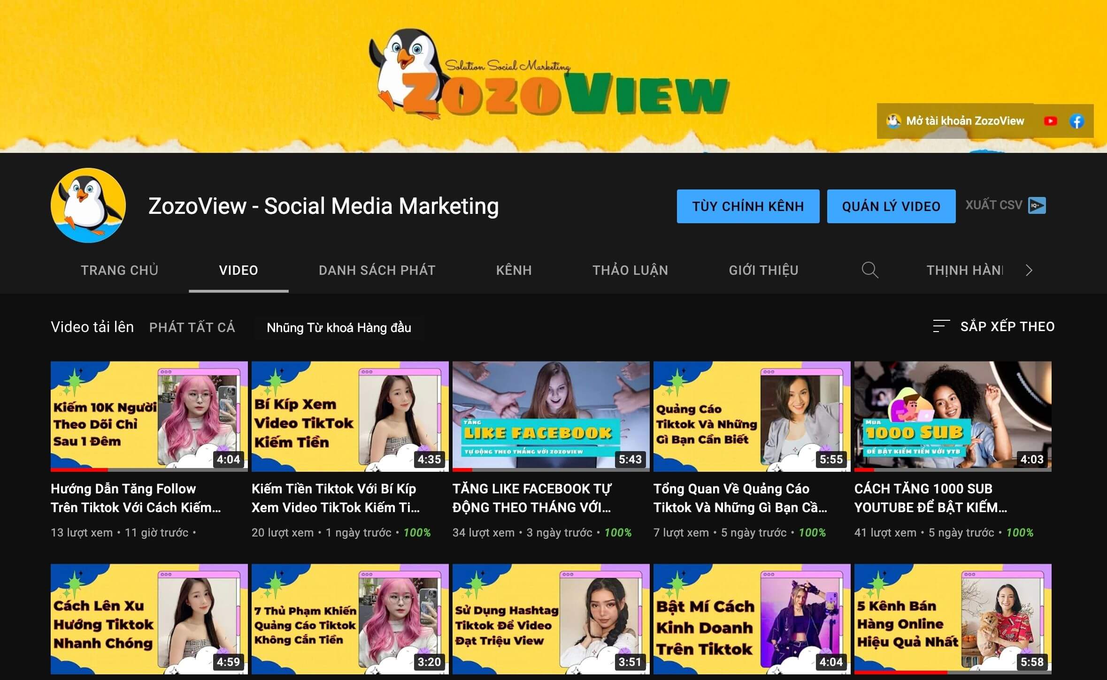The height and width of the screenshot is (680, 1107).
Task: Open thumbnail Kiếm 10K Người Theo Dõi
Action: click(149, 416)
